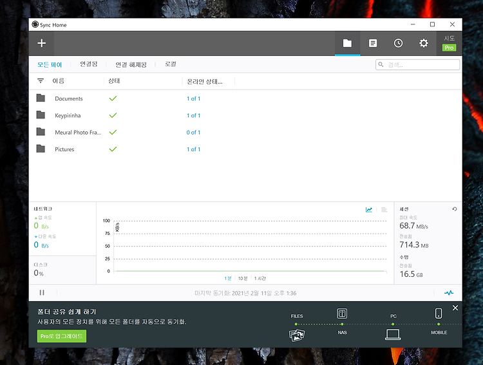483x365 pixels.
Task: Open settings gear icon
Action: (x=424, y=43)
